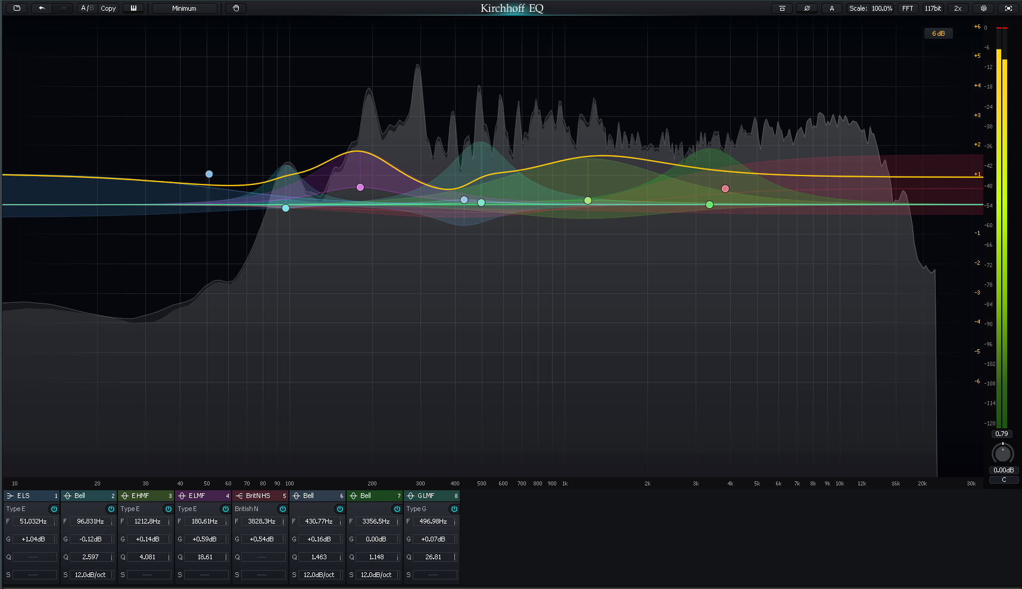
Task: Bypass band 3 EHMF power button
Action: coord(168,509)
